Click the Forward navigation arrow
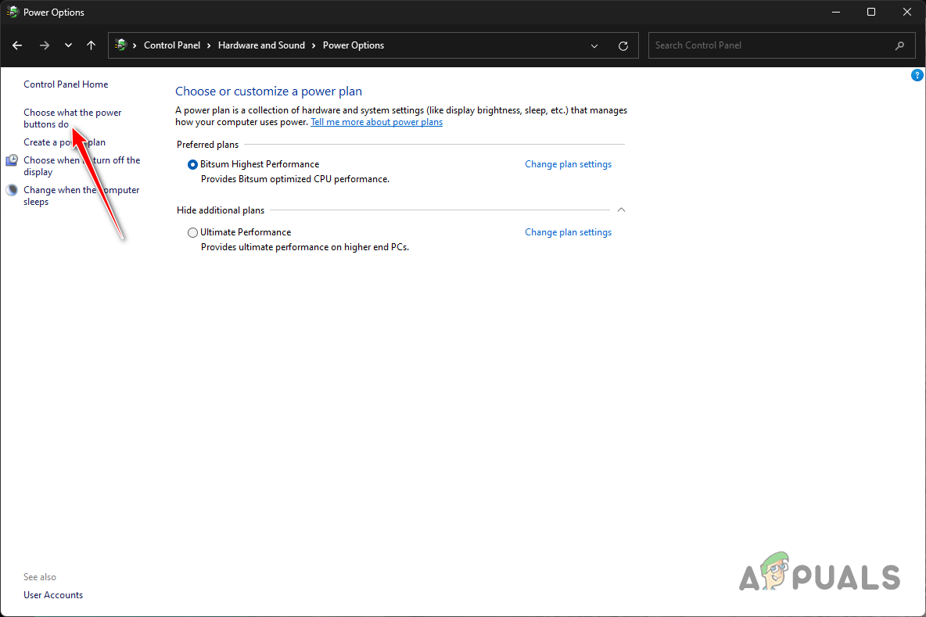926x617 pixels. [x=44, y=45]
